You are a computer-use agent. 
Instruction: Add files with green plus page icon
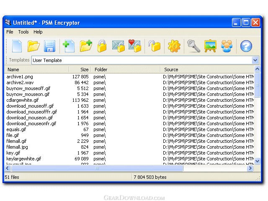[x=69, y=46]
